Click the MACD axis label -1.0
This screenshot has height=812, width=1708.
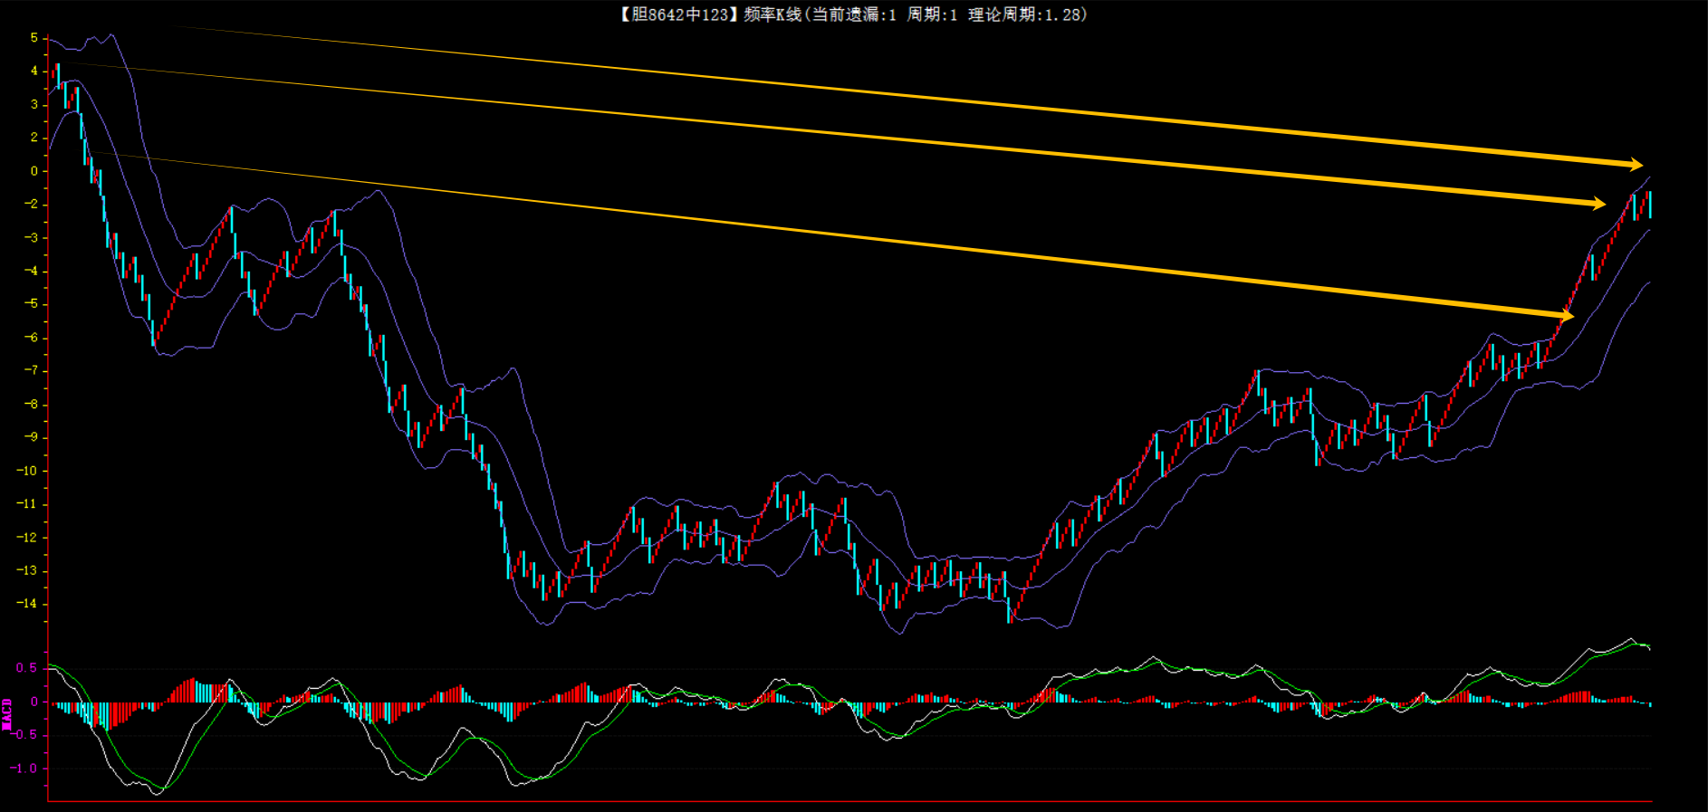click(24, 769)
